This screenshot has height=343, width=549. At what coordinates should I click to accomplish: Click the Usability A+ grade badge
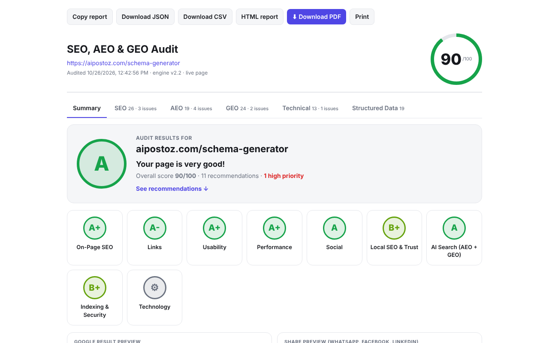[214, 228]
